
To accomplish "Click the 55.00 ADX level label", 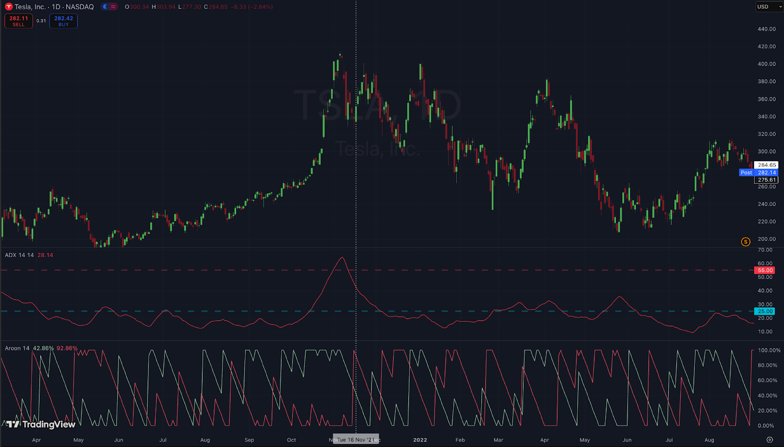I will [x=765, y=270].
